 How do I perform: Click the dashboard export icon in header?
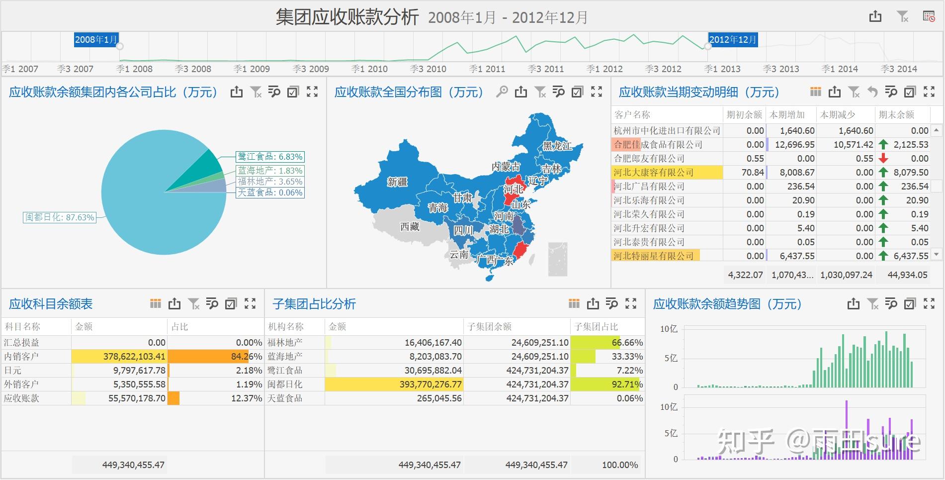click(875, 16)
